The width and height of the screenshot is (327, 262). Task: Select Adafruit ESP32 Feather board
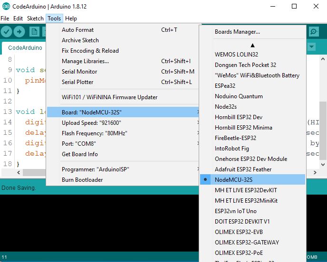coord(252,169)
